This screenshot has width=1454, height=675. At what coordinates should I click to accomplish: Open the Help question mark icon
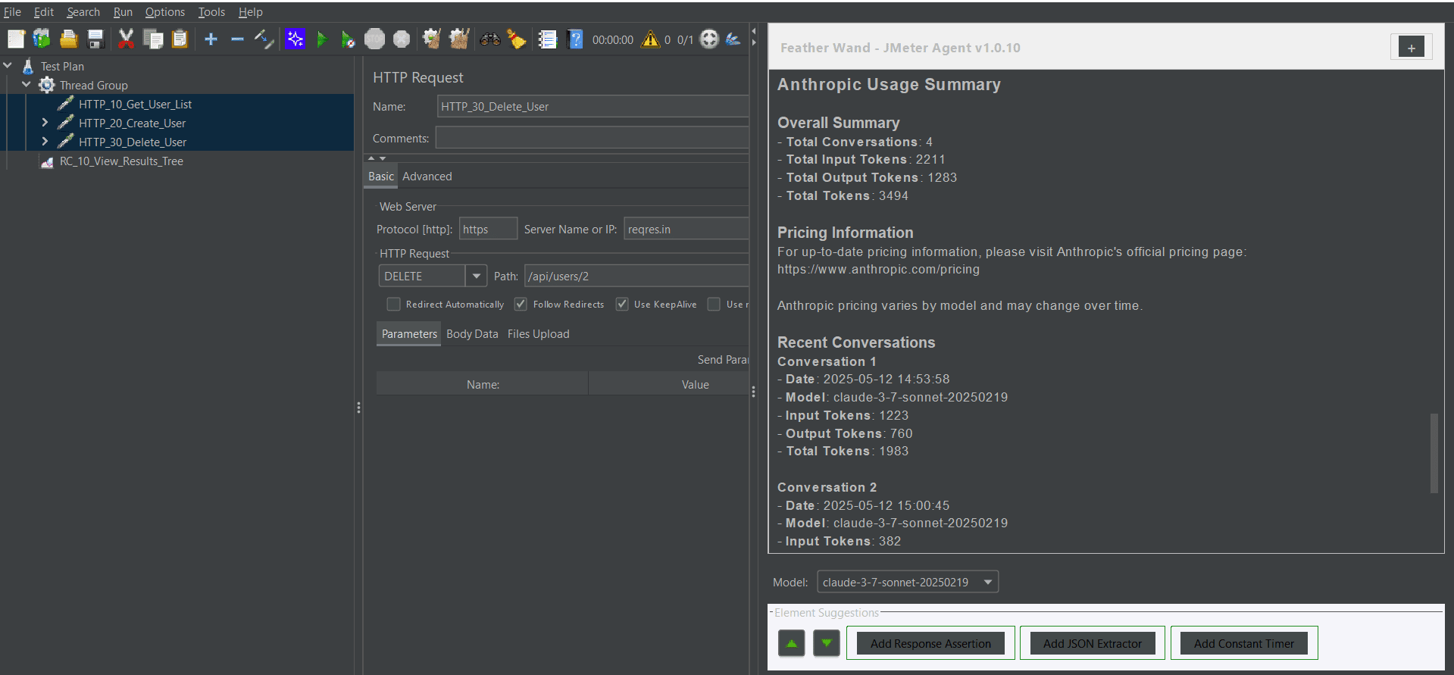575,39
